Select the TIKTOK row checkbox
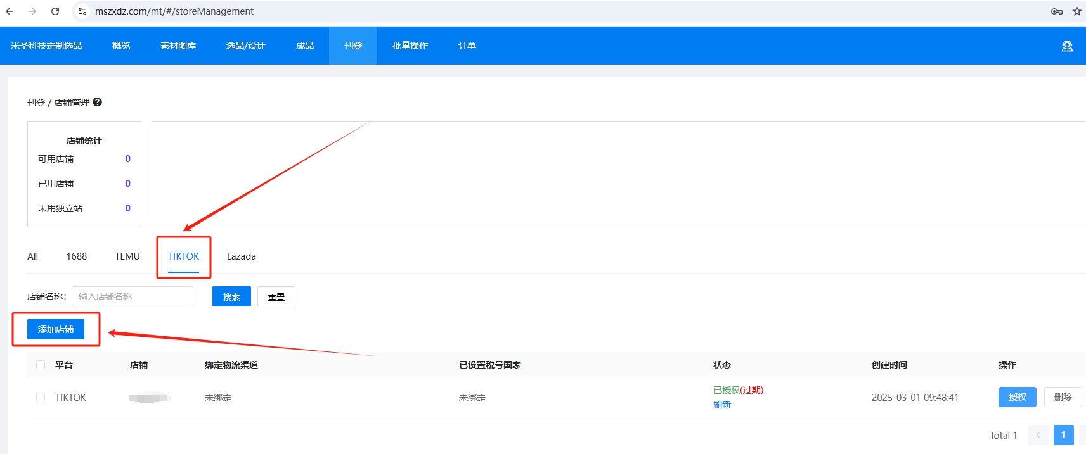This screenshot has width=1086, height=454. [41, 397]
